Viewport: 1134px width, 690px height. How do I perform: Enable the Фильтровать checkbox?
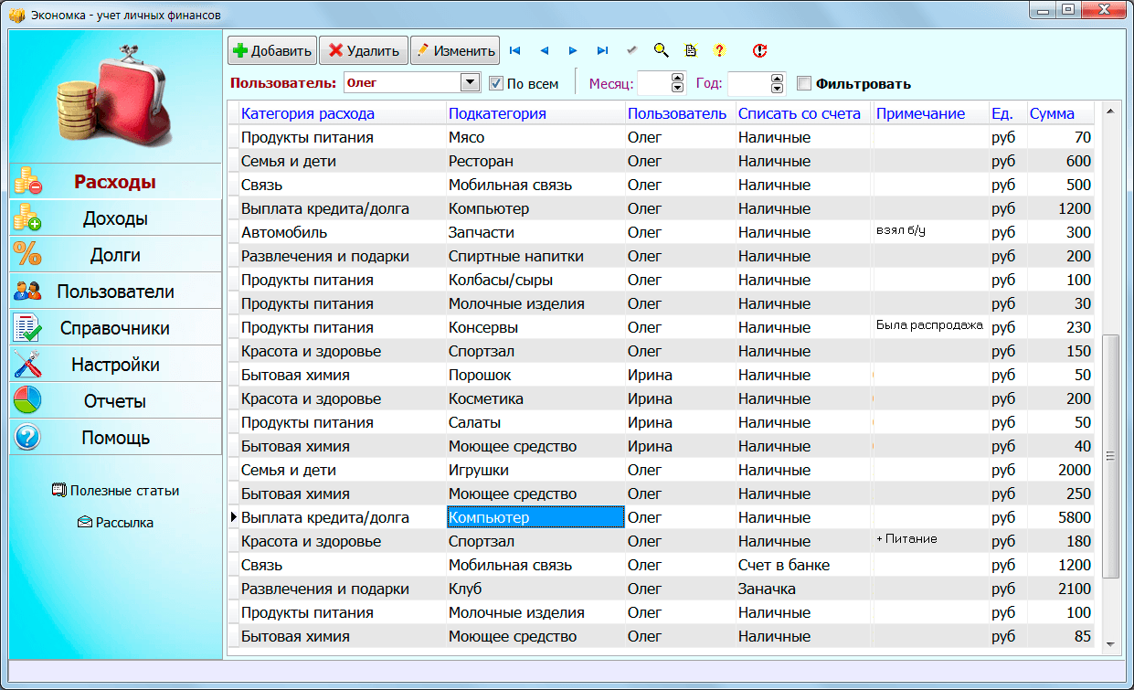pos(804,84)
